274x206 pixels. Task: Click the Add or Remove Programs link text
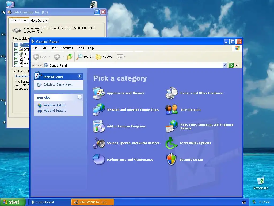[126, 126]
